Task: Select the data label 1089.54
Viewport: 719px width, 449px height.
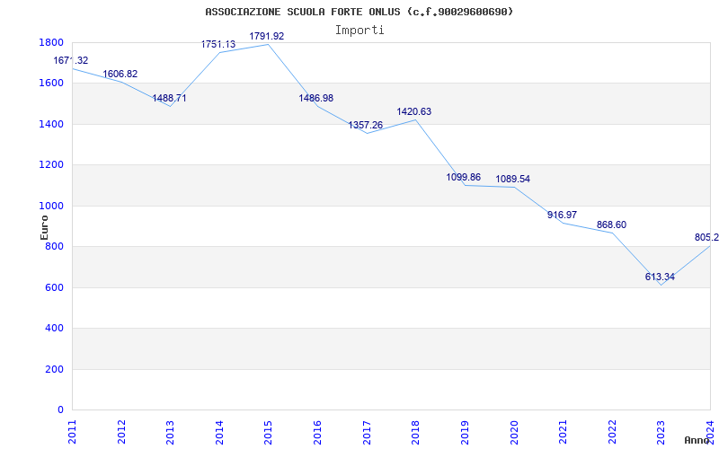Action: coord(512,179)
